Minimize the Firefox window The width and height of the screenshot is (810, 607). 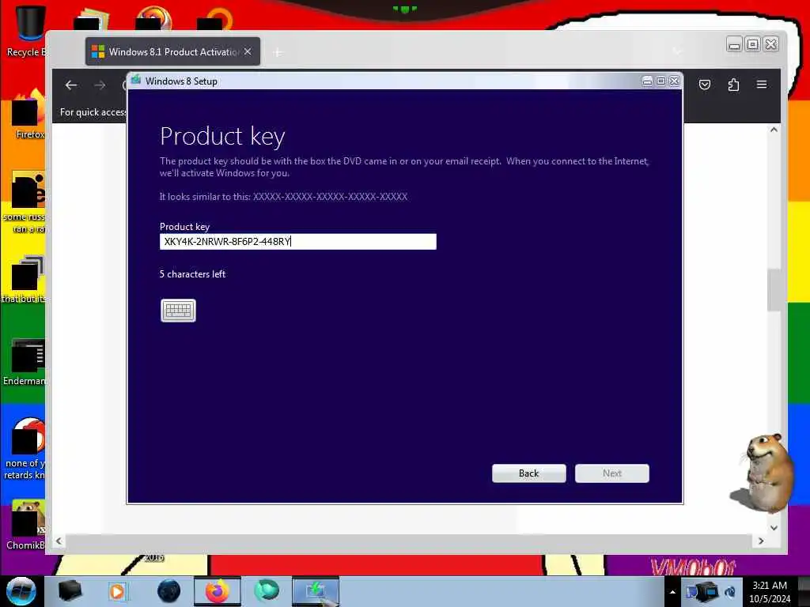tap(734, 45)
